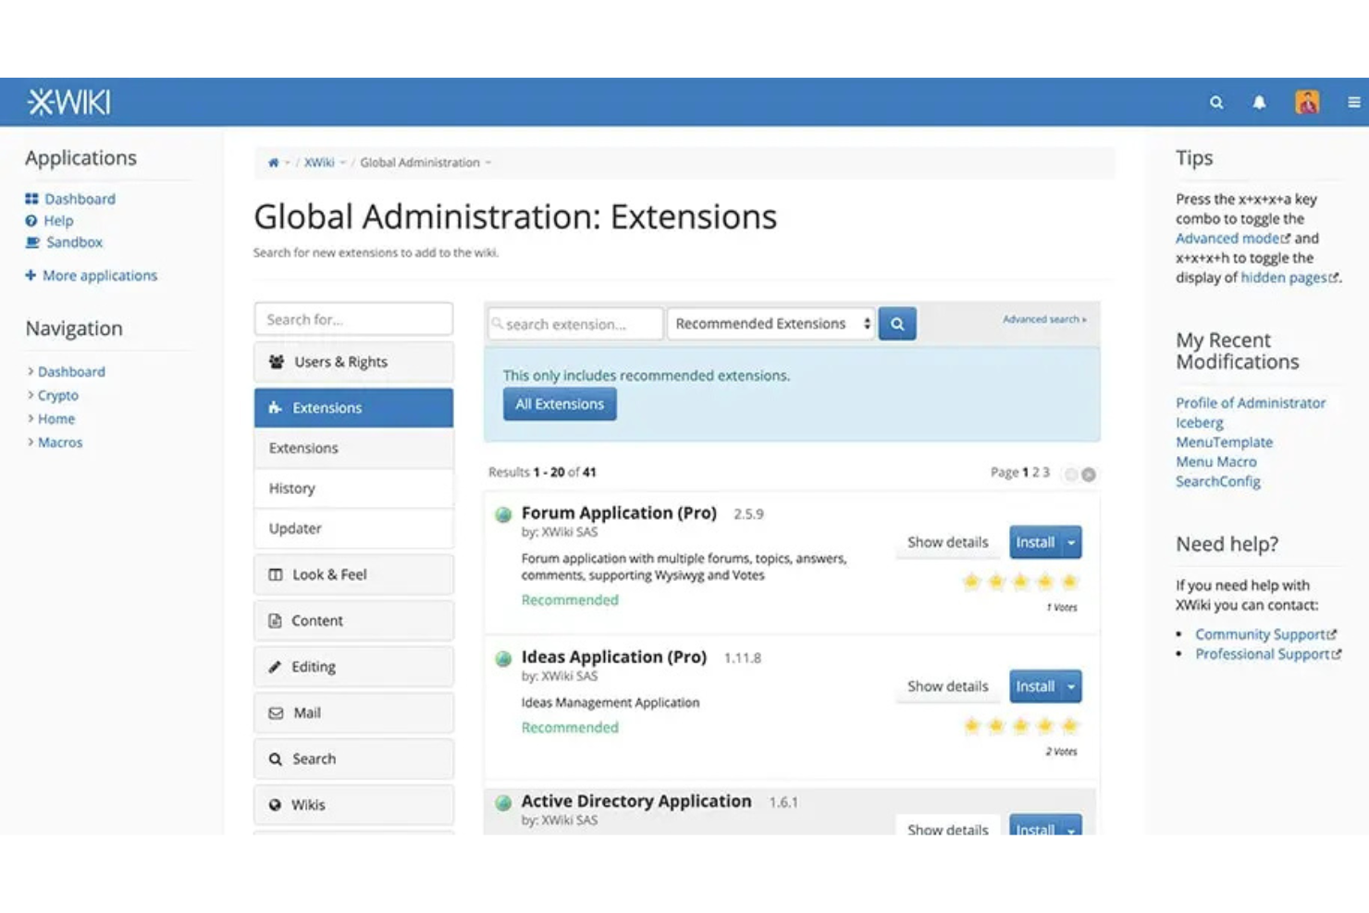Image resolution: width=1369 pixels, height=913 pixels.
Task: Click the Dashboard grid icon under Applications
Action: click(x=31, y=199)
